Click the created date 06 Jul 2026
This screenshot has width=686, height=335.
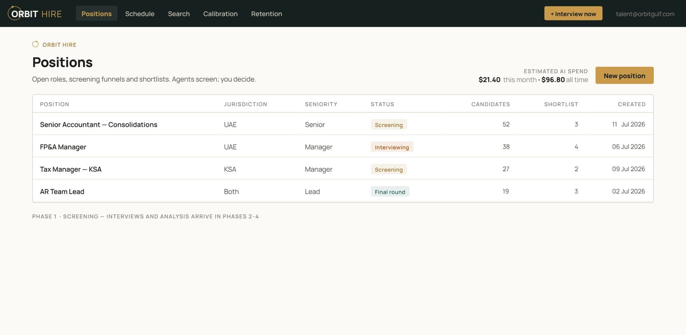point(629,147)
